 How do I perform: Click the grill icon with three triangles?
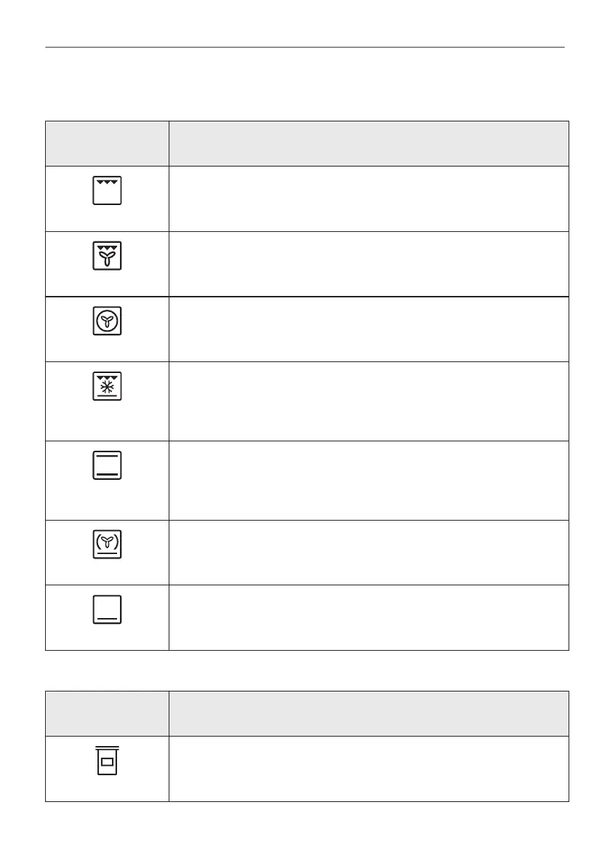[107, 191]
